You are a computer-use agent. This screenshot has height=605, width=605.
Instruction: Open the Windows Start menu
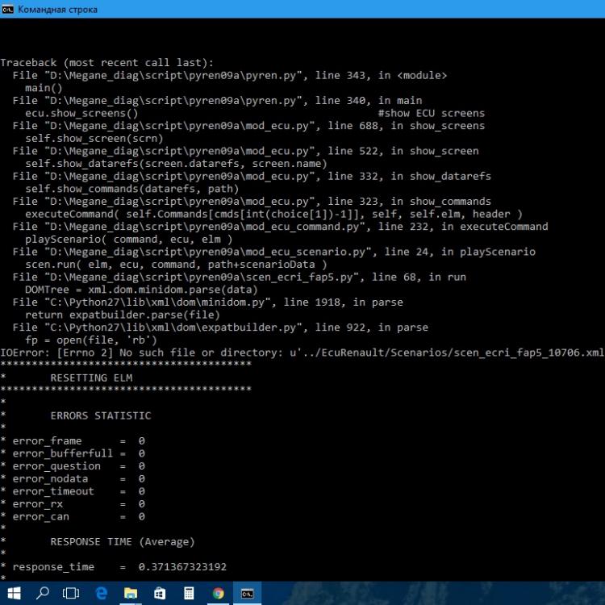click(14, 593)
